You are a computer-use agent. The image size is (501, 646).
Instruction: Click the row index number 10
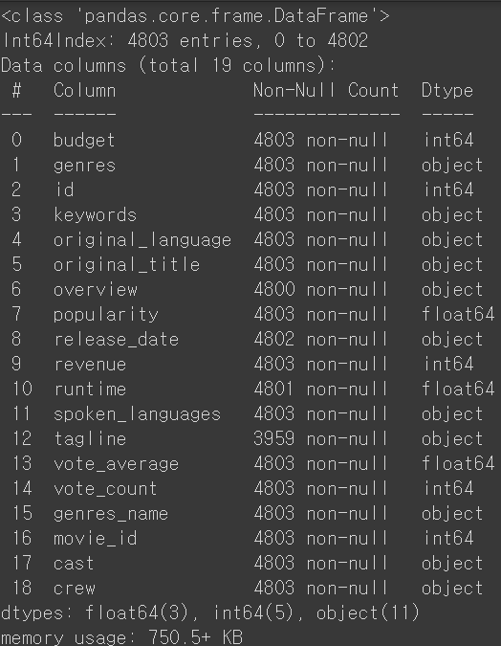[22, 389]
